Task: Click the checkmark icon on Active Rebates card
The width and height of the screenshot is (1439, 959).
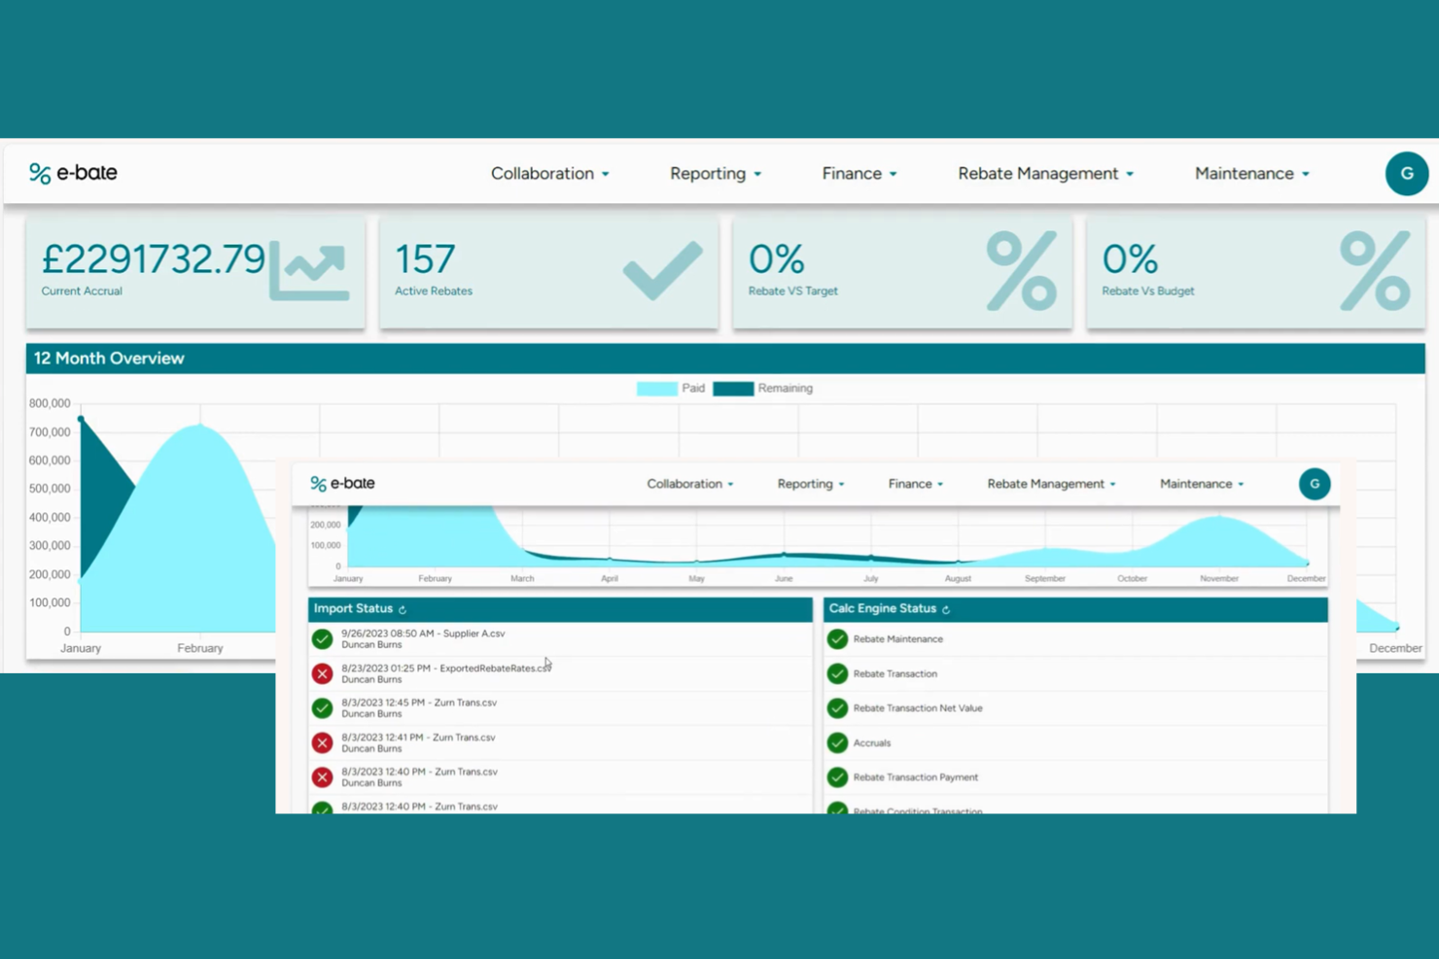Action: coord(664,270)
